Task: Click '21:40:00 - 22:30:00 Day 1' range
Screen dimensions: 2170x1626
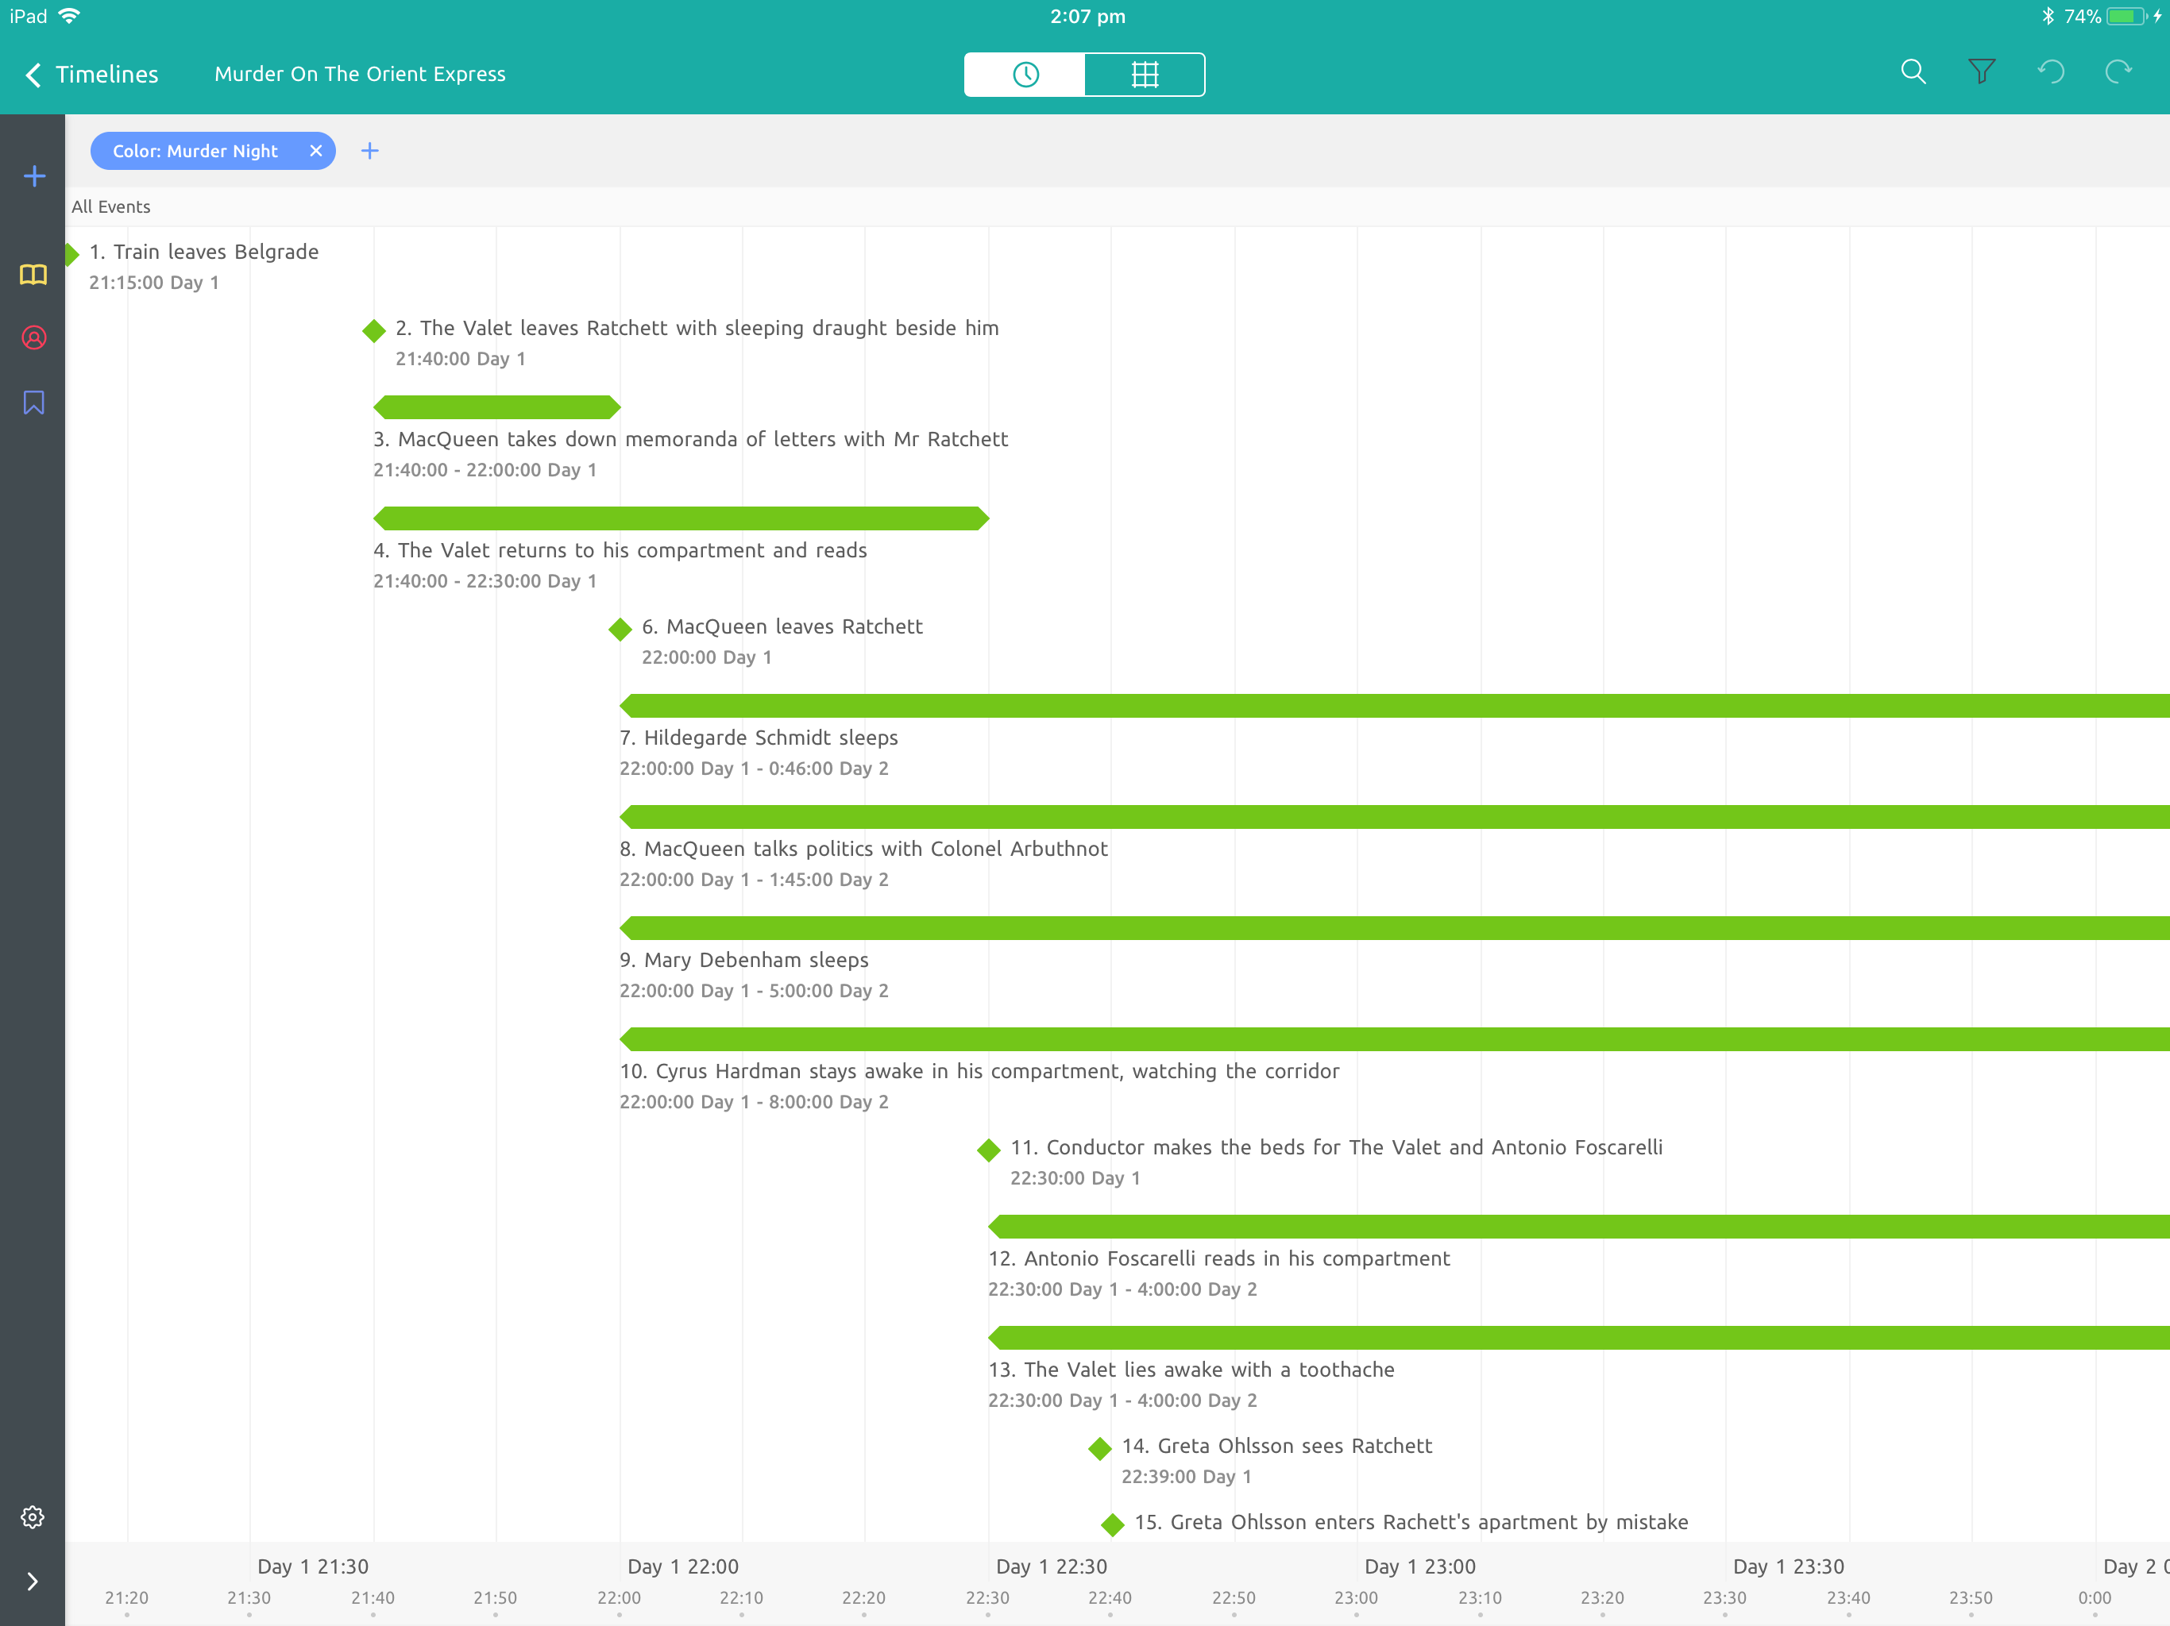Action: click(485, 581)
